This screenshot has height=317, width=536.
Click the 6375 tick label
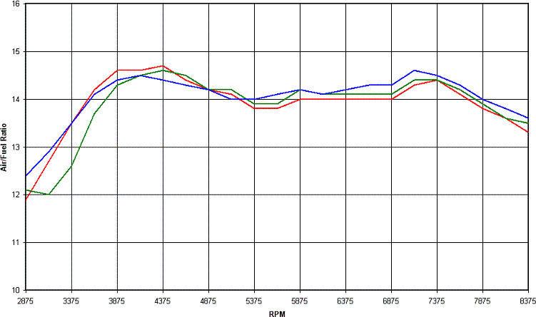click(345, 300)
